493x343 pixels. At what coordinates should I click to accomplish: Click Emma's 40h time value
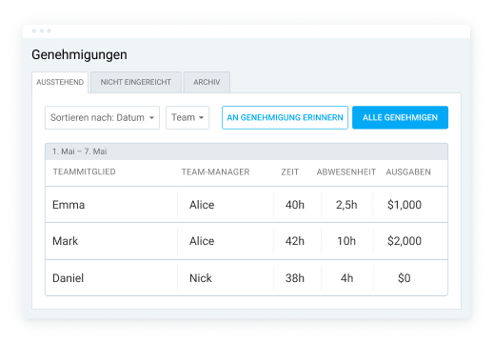point(295,205)
